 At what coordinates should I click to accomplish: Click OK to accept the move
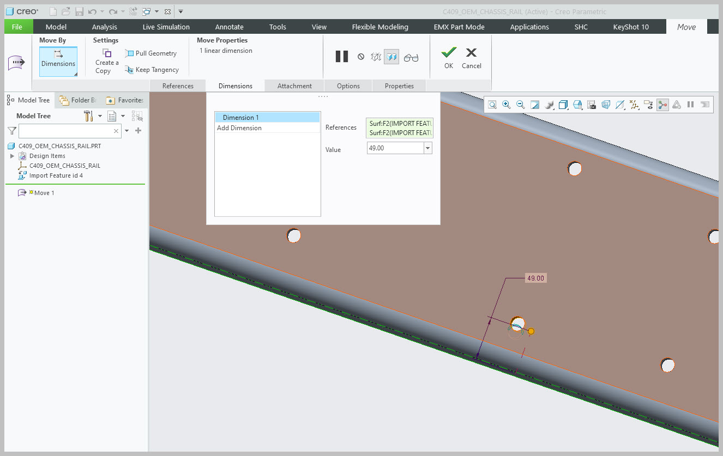tap(448, 57)
